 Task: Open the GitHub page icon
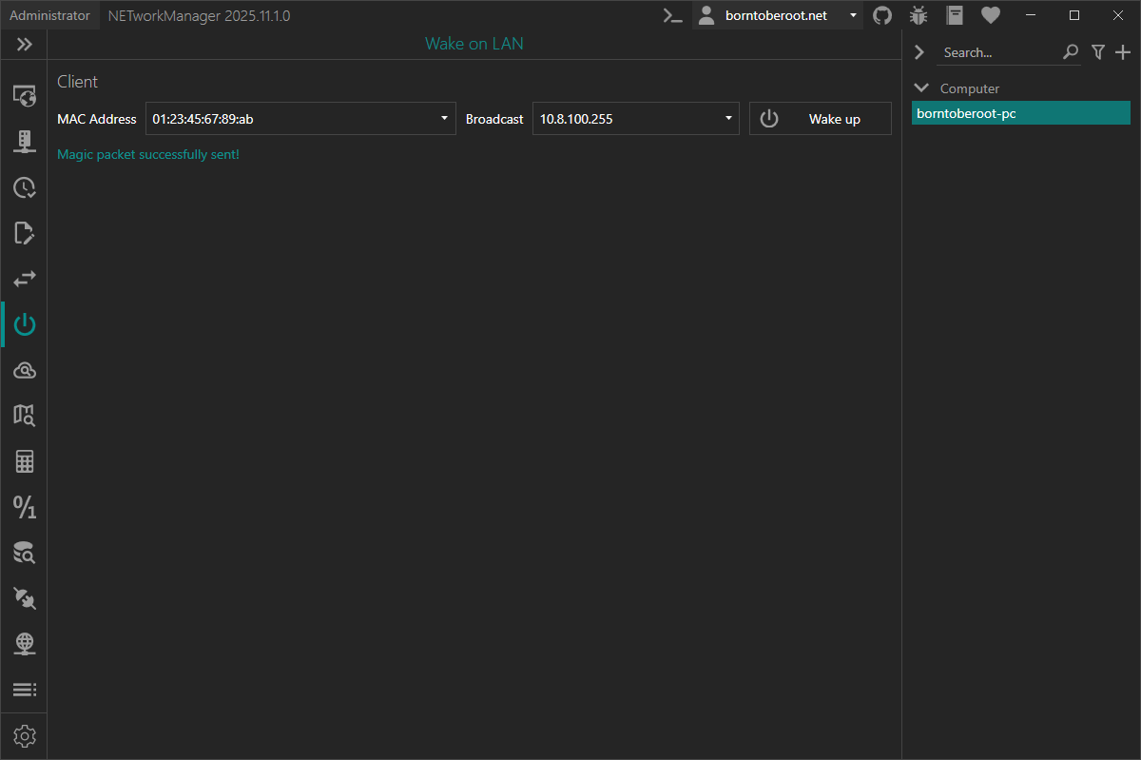click(x=882, y=15)
